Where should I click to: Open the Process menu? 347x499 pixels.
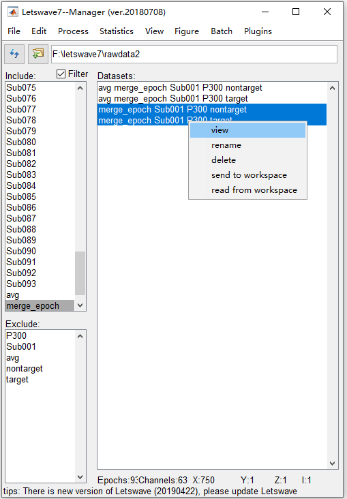73,31
